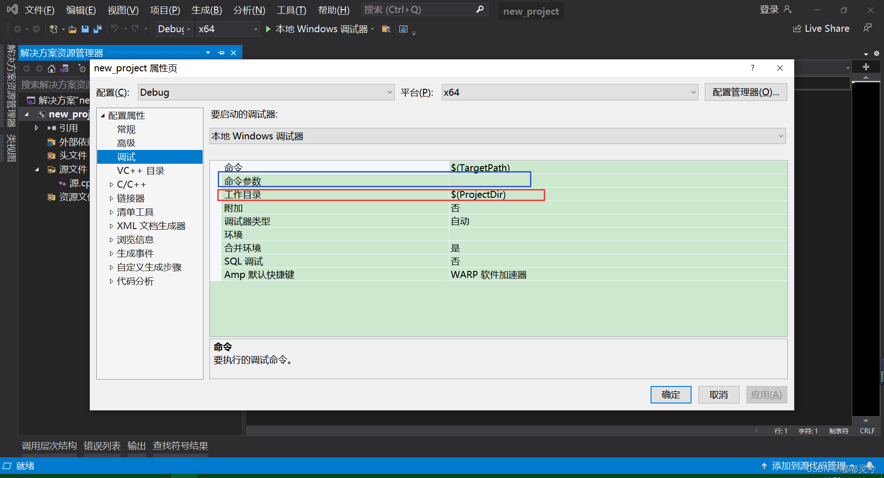Click the 配置管理器(O)... button
This screenshot has height=478, width=884.
click(746, 92)
